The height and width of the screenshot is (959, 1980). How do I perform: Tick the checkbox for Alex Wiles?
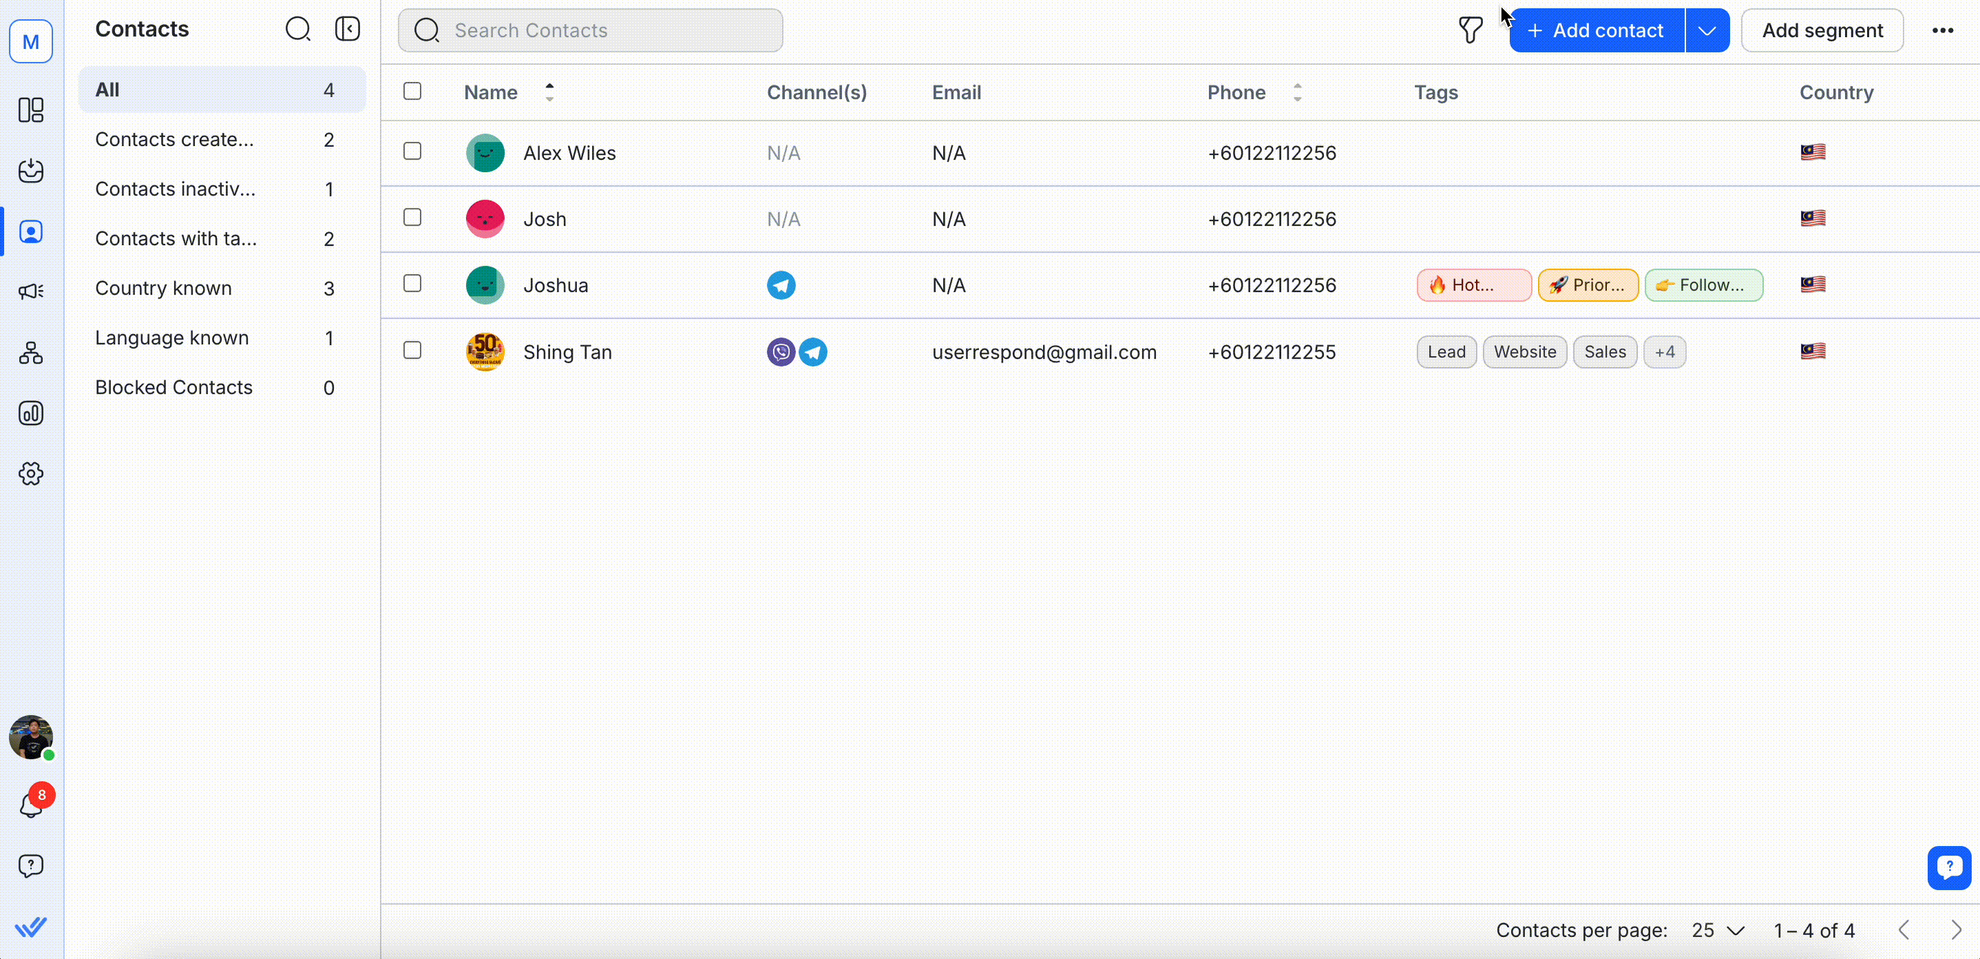click(412, 151)
